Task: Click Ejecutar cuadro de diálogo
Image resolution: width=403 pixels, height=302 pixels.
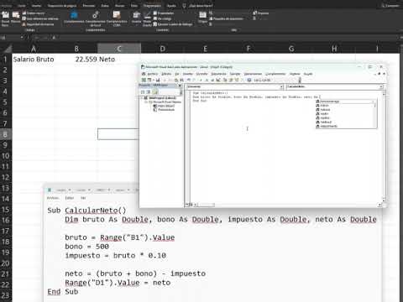Action: 173,24
